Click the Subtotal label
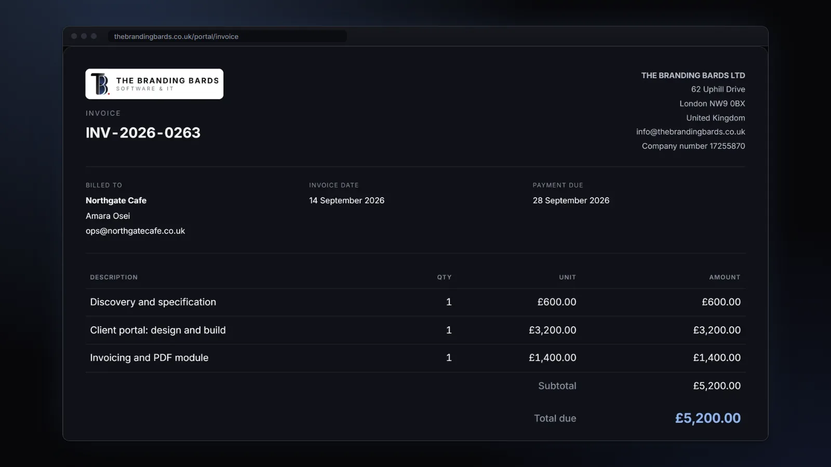This screenshot has height=467, width=831. click(x=557, y=386)
